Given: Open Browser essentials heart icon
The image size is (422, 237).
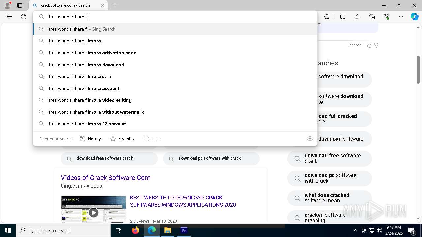Looking at the screenshot, I should point(386,17).
